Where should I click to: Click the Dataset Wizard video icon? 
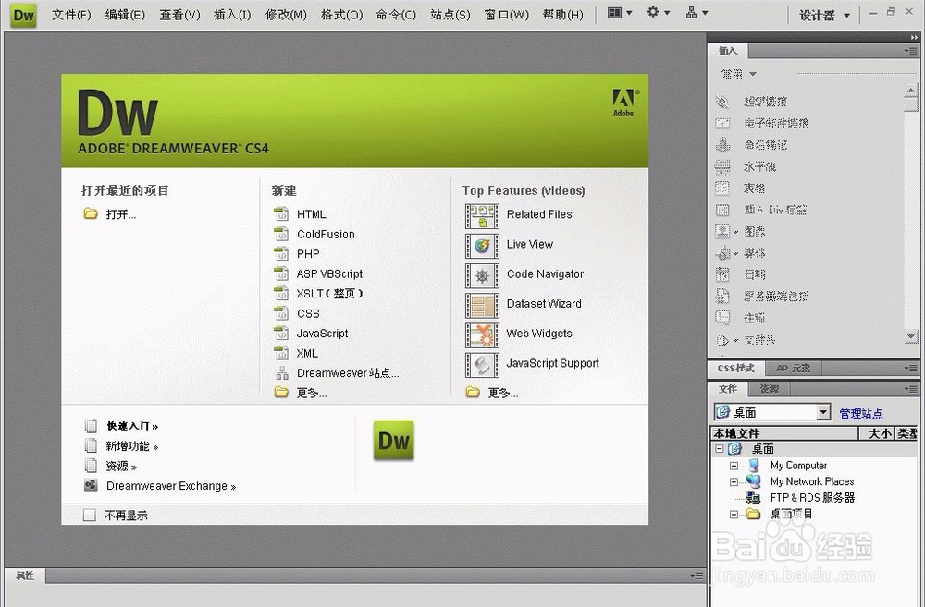pos(482,305)
